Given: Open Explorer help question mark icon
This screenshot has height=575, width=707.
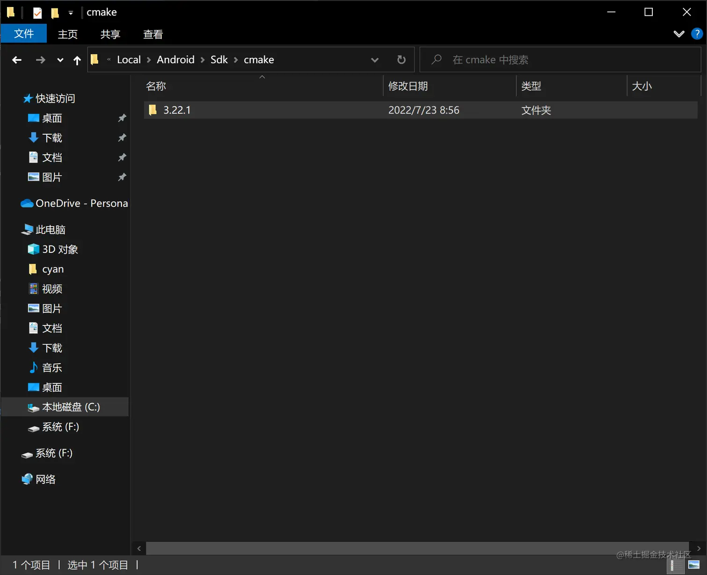Looking at the screenshot, I should (x=697, y=34).
